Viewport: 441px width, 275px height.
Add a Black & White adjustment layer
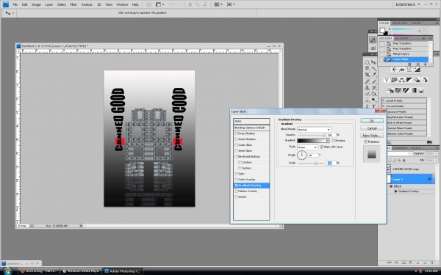pyautogui.click(x=409, y=80)
